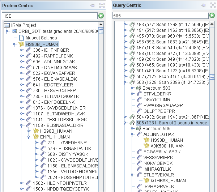The image size is (217, 192).
Task: Maximize the Query Centric panel
Action: point(212,5)
